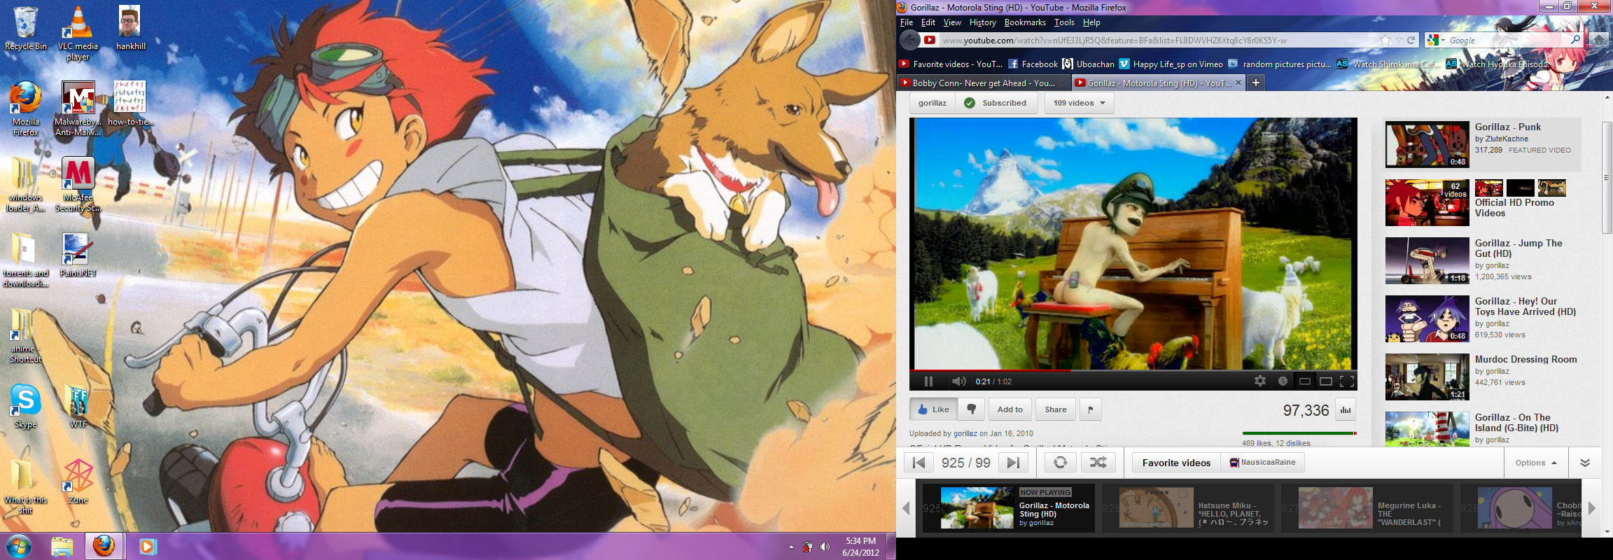
Task: Open Favorite videos playlist
Action: pyautogui.click(x=1176, y=463)
